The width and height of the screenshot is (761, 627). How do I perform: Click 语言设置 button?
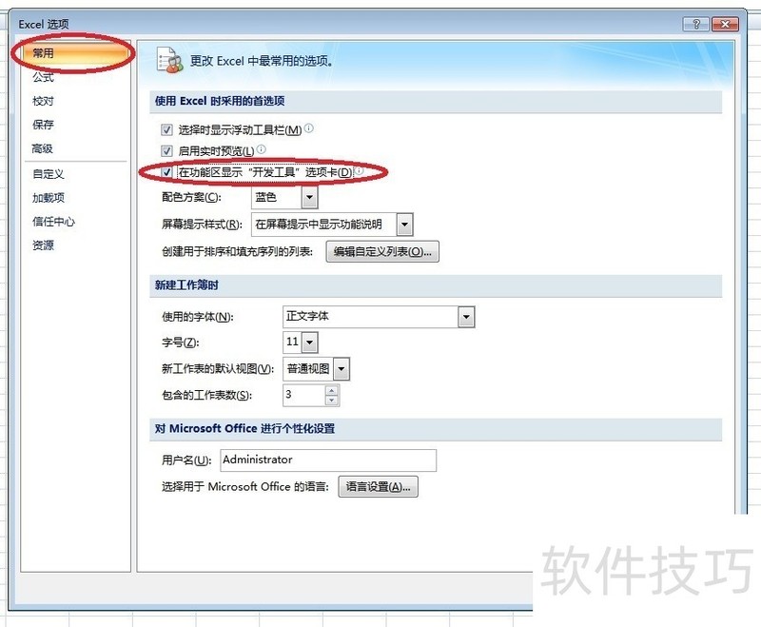(378, 487)
